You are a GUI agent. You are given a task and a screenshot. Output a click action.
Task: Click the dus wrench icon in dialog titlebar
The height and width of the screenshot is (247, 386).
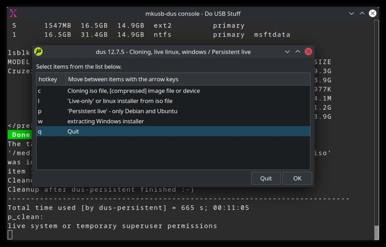coord(38,52)
